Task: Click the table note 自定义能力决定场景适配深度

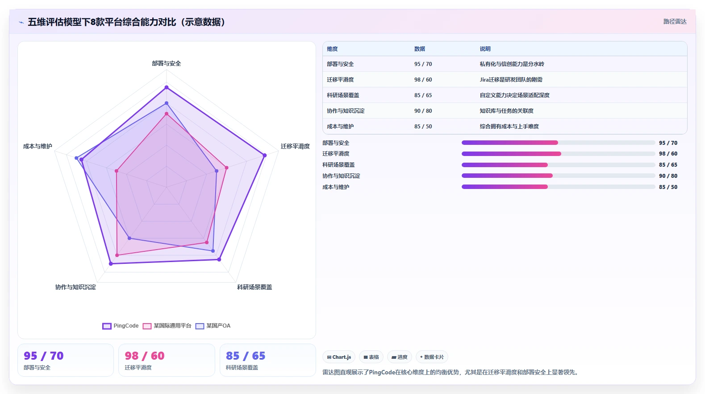Action: (x=515, y=95)
